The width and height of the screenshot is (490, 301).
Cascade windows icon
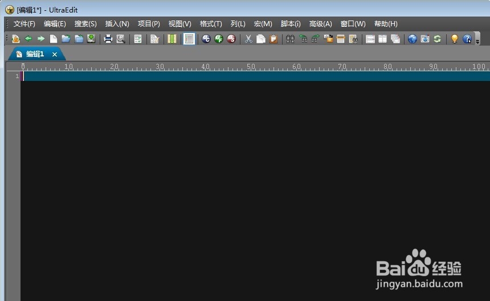click(395, 39)
